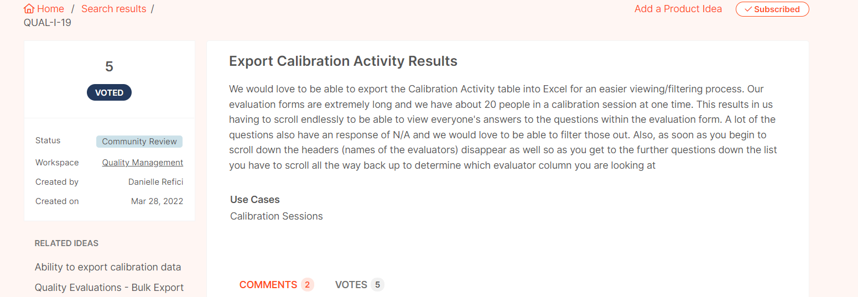Screen dimensions: 858x297
Task: Open the Quality Management workspace link
Action: point(142,163)
